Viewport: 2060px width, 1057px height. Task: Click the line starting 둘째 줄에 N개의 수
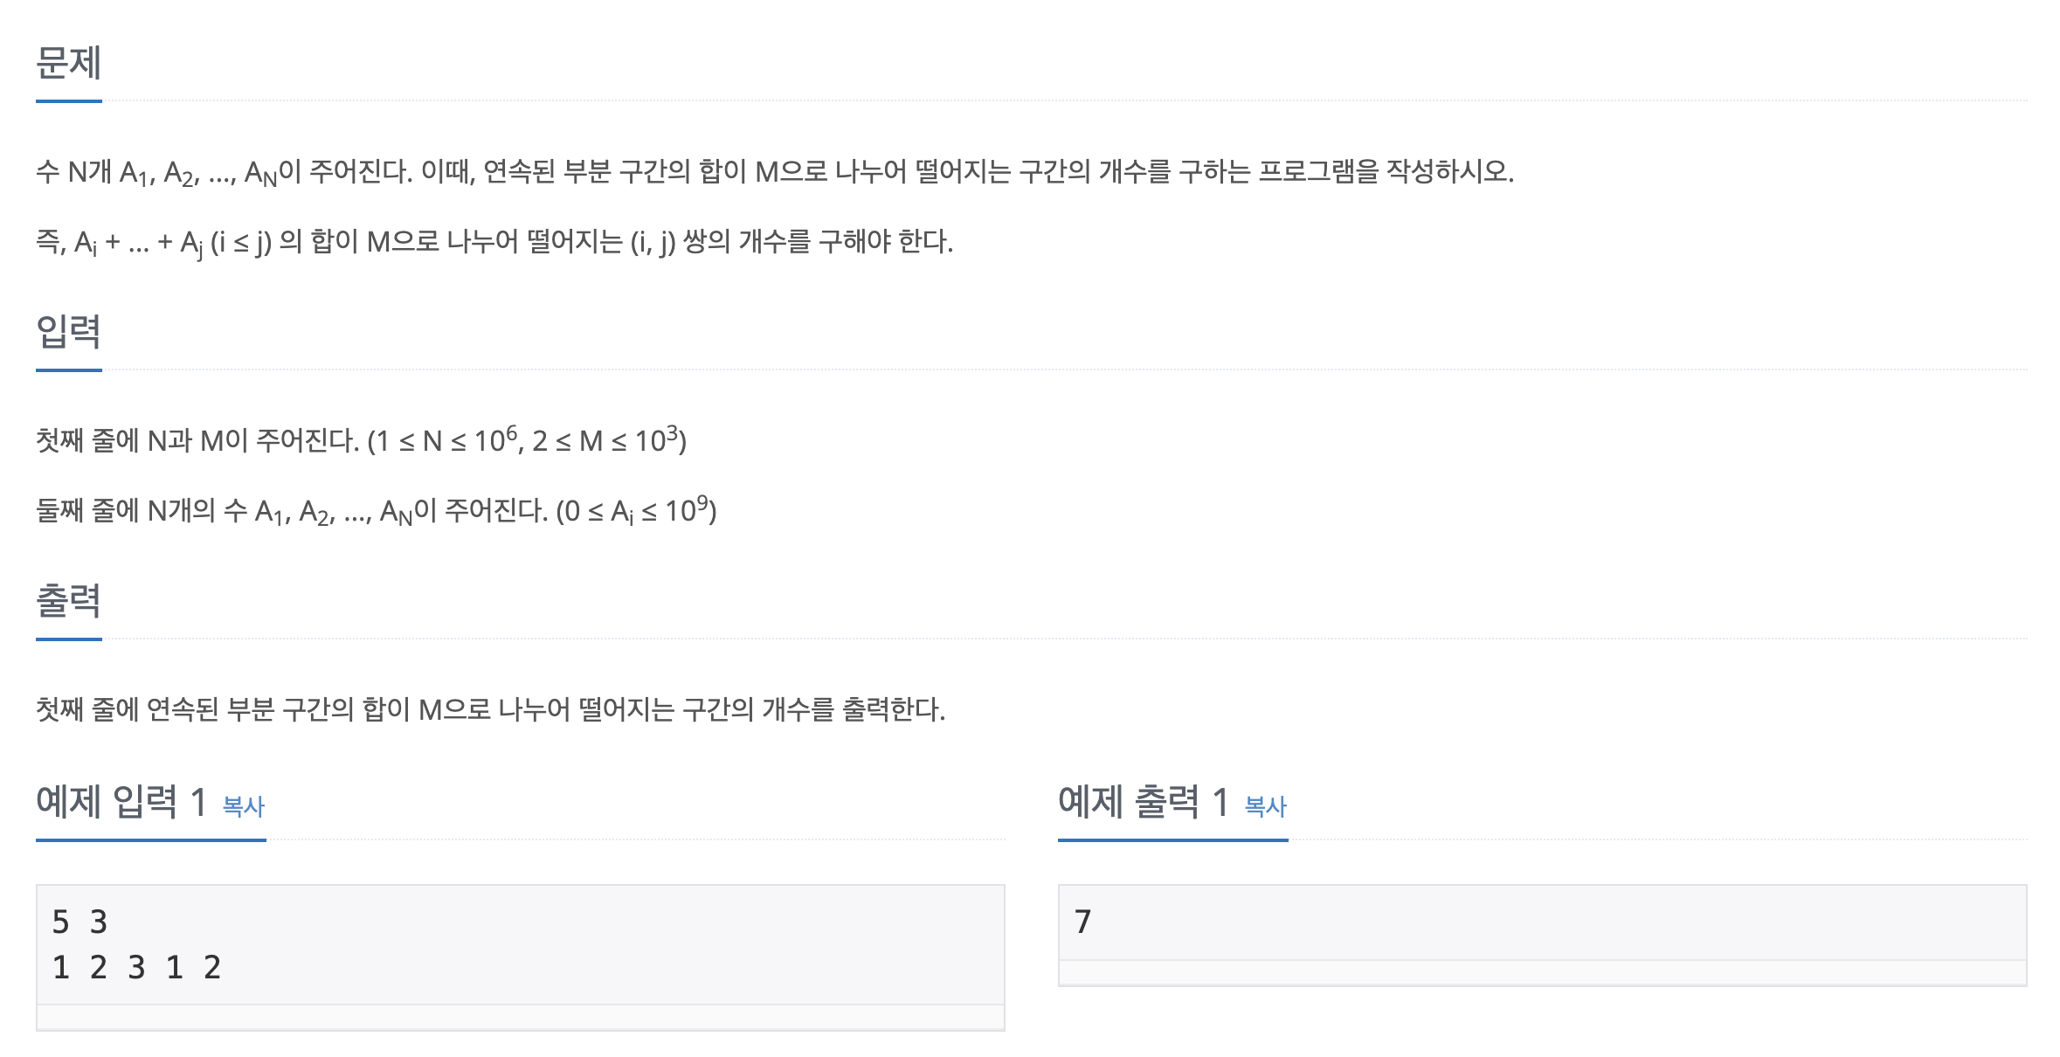tap(376, 510)
